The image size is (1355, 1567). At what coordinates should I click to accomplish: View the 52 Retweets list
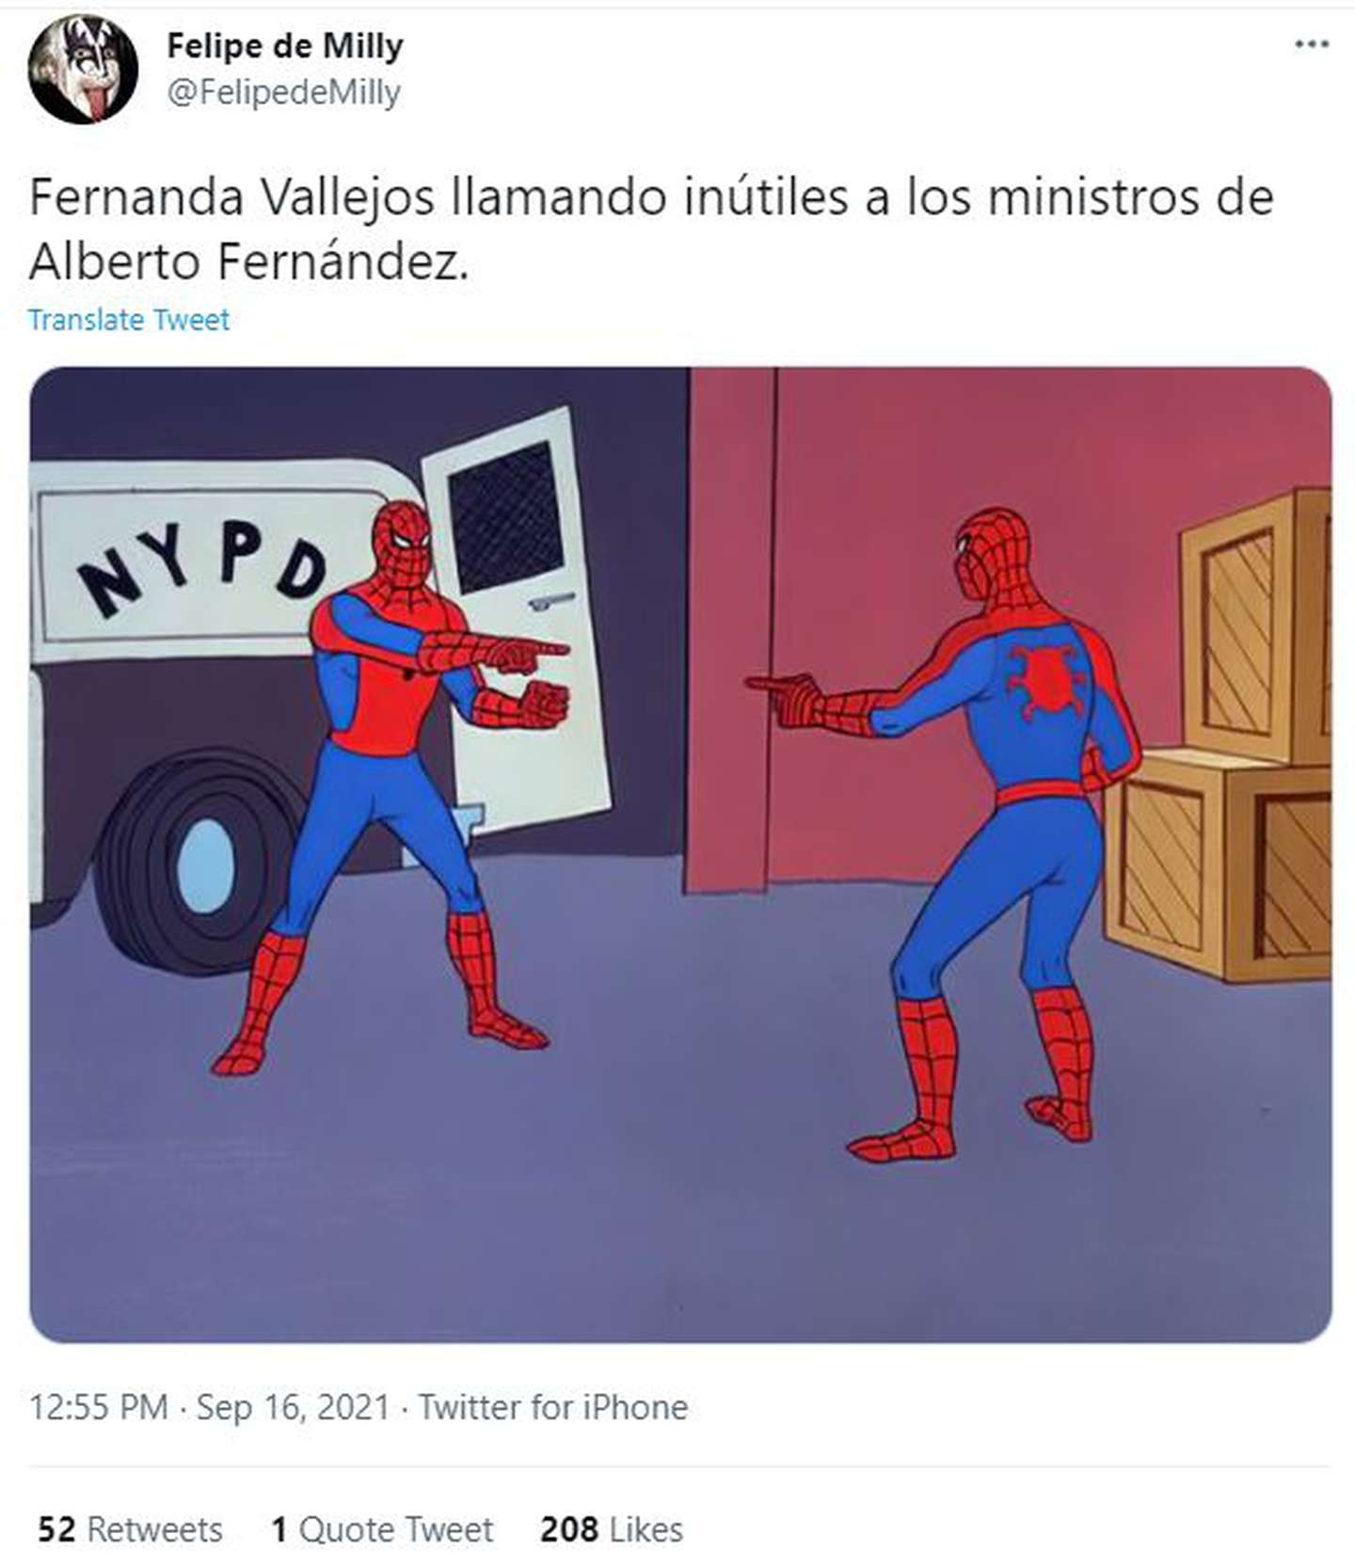point(130,1528)
